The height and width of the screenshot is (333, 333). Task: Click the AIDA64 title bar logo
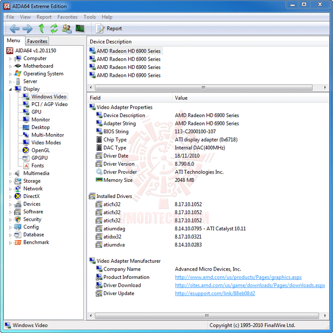click(7, 6)
